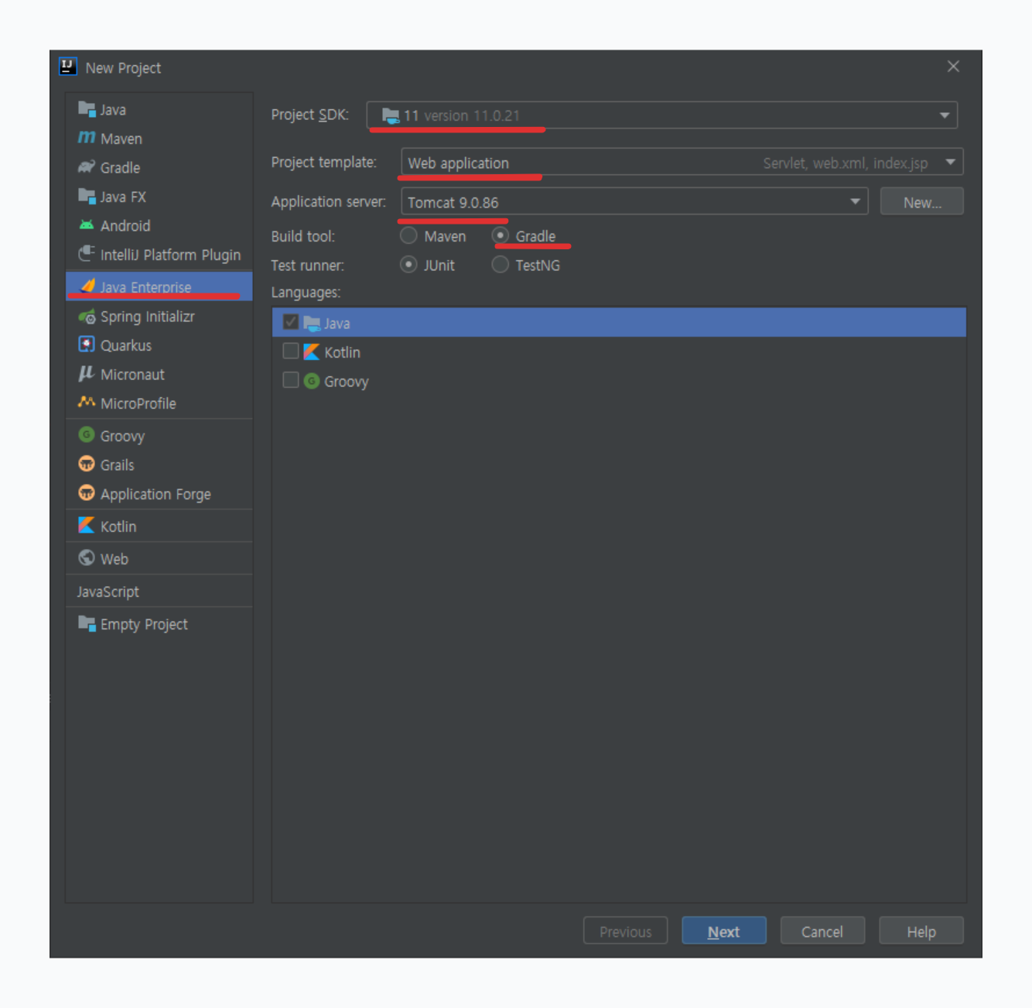1032x1008 pixels.
Task: Click the Micronaut mu icon
Action: pyautogui.click(x=87, y=374)
